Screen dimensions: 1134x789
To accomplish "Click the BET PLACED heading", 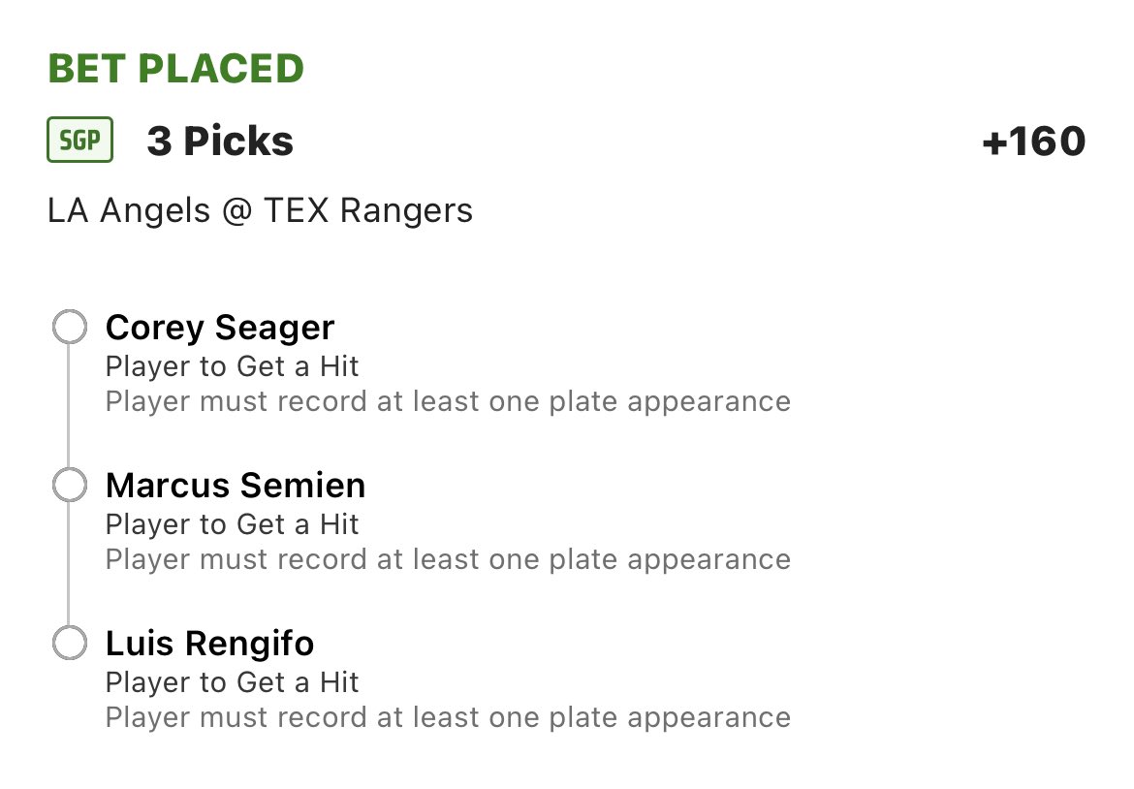I will tap(175, 69).
